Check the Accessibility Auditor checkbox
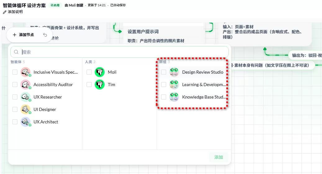The height and width of the screenshot is (174, 322). click(15, 85)
